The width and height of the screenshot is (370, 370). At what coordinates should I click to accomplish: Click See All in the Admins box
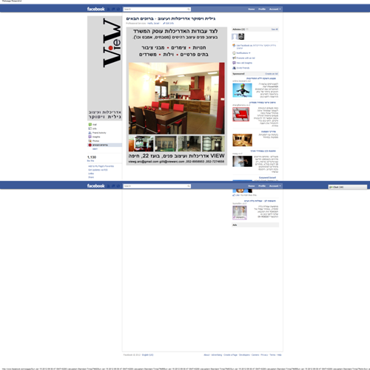tap(275, 30)
